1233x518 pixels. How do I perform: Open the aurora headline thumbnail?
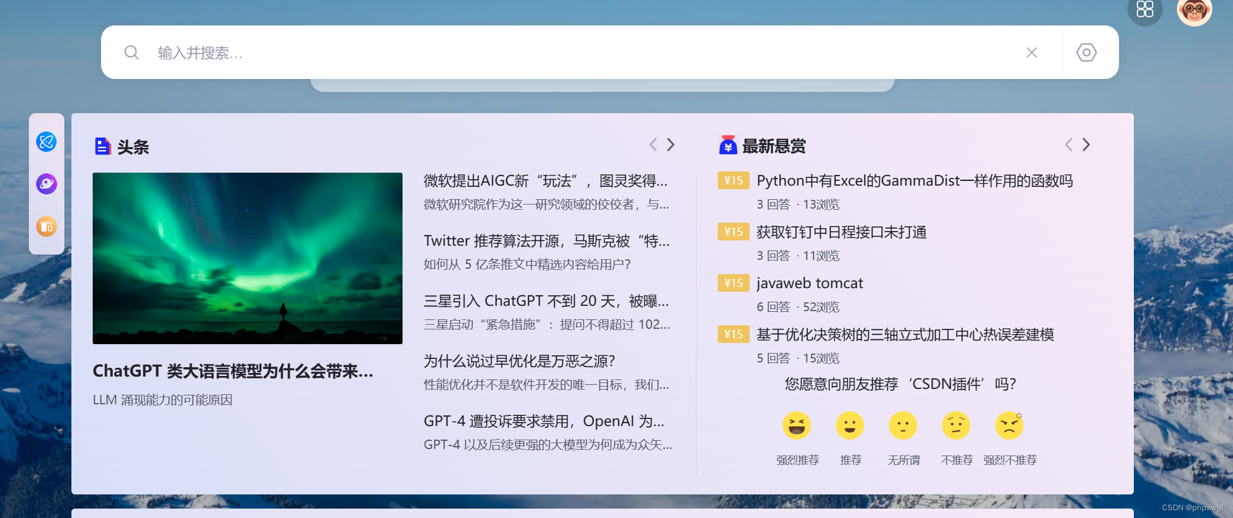[x=247, y=258]
